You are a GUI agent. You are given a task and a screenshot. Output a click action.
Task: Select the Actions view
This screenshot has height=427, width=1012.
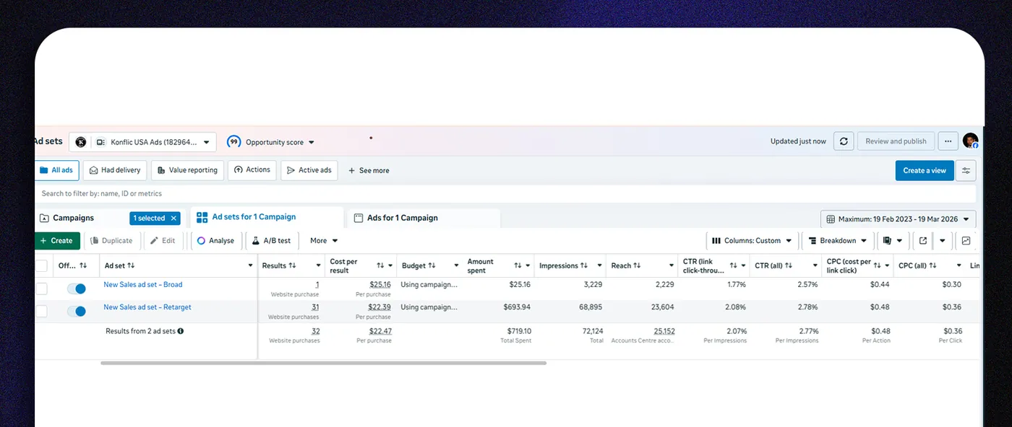click(252, 170)
